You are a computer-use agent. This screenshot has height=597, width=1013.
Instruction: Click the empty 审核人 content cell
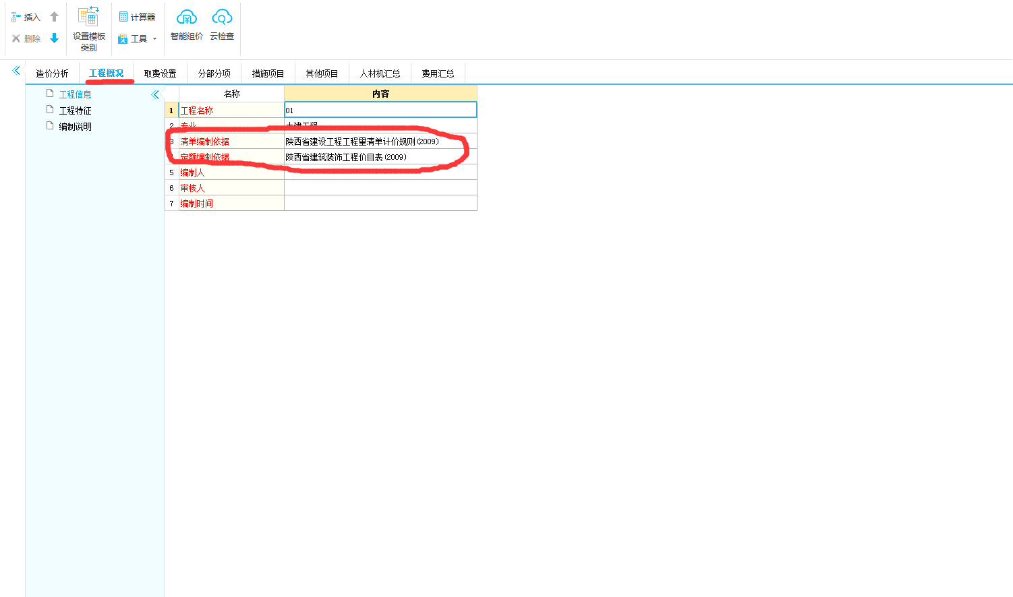point(380,188)
